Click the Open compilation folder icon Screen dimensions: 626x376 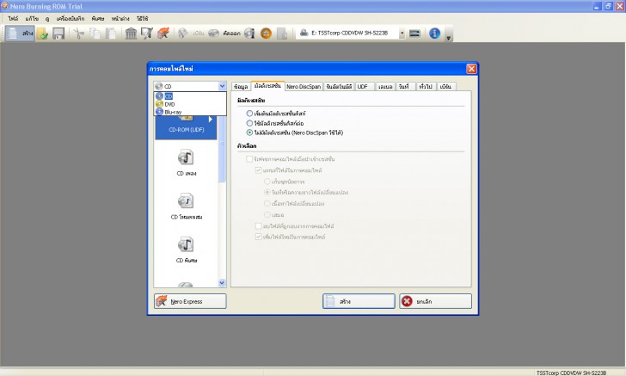tap(42, 34)
